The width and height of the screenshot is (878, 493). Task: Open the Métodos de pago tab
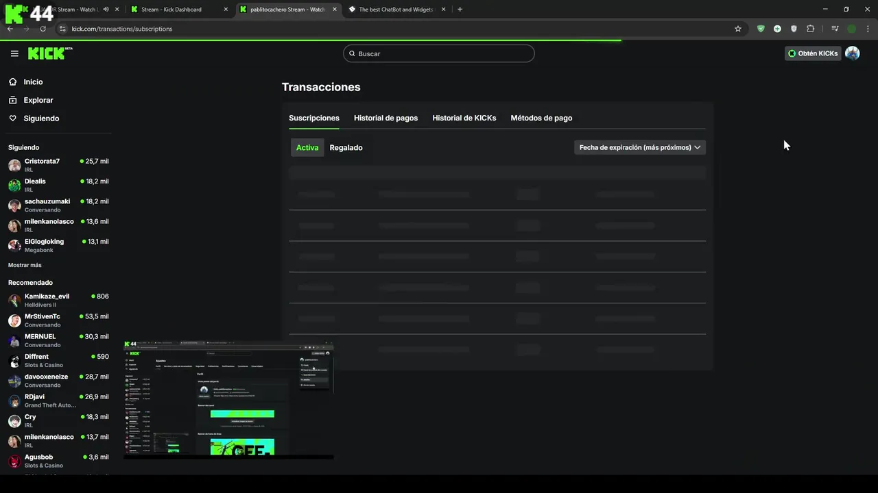(x=541, y=118)
